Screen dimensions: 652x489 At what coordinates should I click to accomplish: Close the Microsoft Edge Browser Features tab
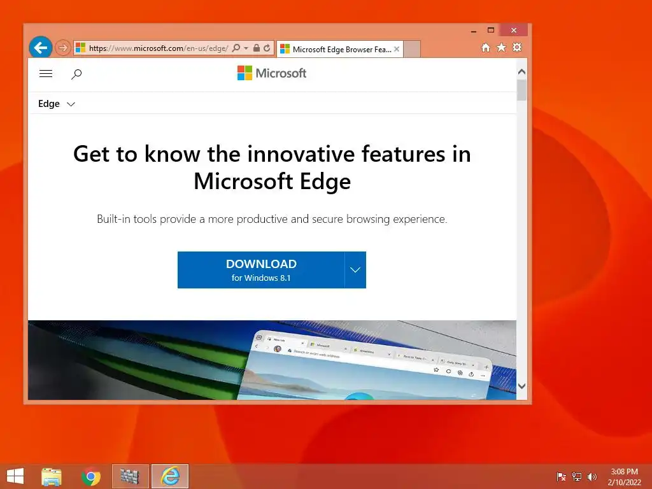coord(397,49)
